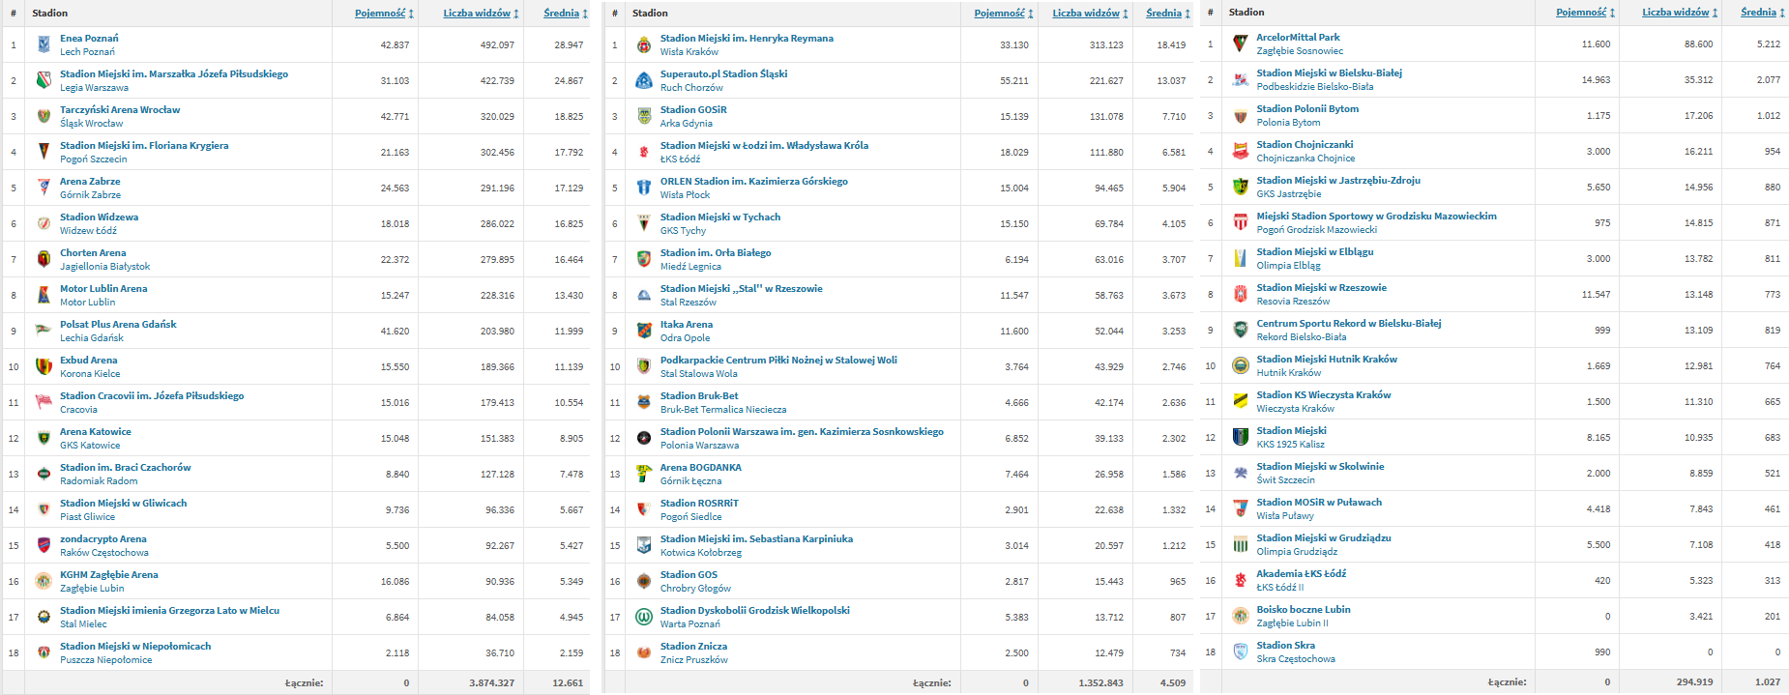Select the 55.211 capacity value for Stadion Śląski
The width and height of the screenshot is (1789, 695).
[x=1014, y=81]
